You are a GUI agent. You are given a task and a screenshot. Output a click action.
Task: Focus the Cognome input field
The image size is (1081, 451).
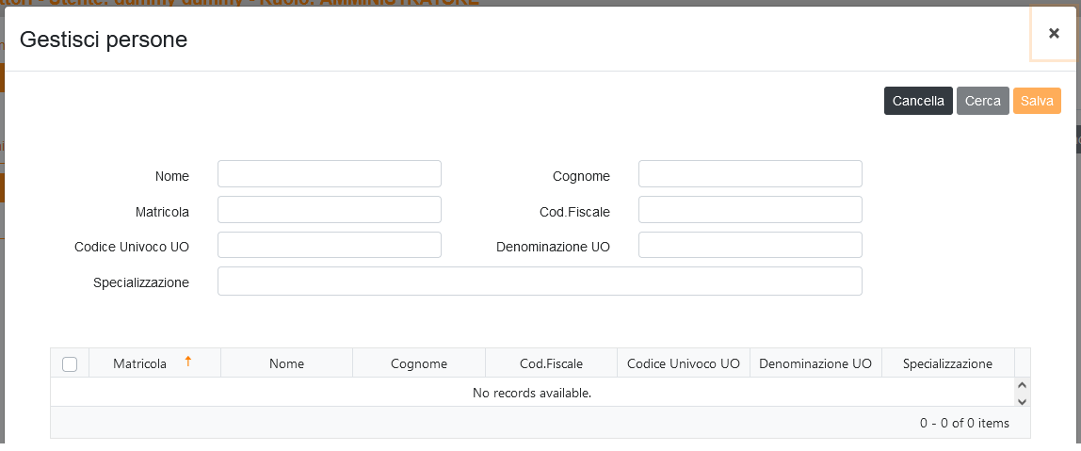(x=750, y=174)
